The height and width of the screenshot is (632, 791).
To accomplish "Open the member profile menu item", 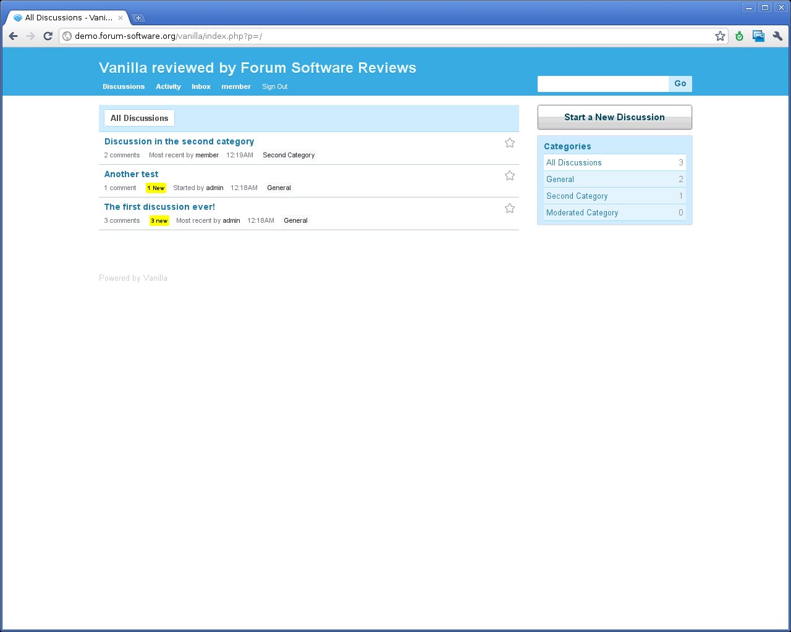I will point(236,86).
